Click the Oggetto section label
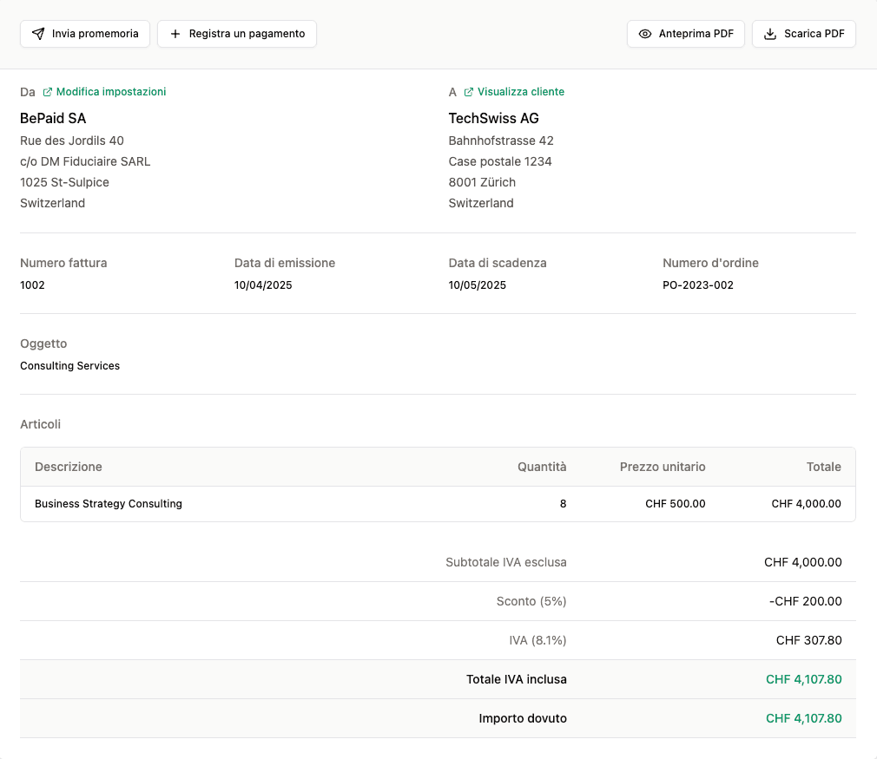This screenshot has height=759, width=877. click(43, 344)
